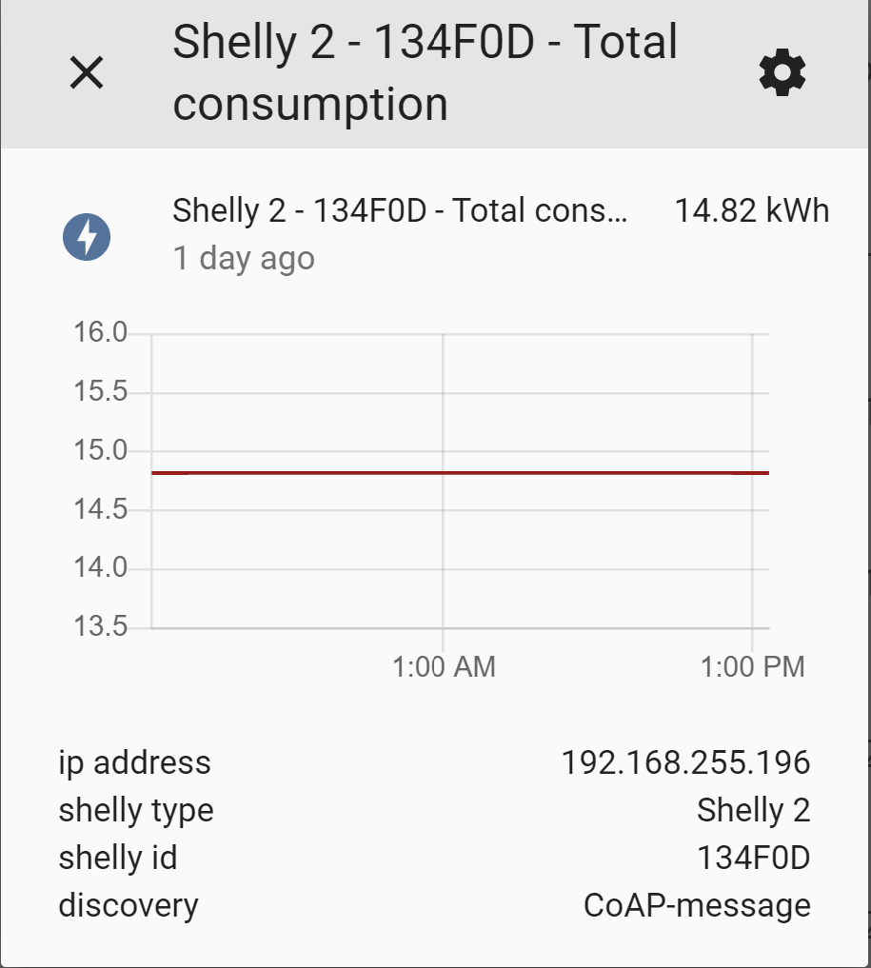871x968 pixels.
Task: Click the 'ip address' attribute label
Action: 134,763
